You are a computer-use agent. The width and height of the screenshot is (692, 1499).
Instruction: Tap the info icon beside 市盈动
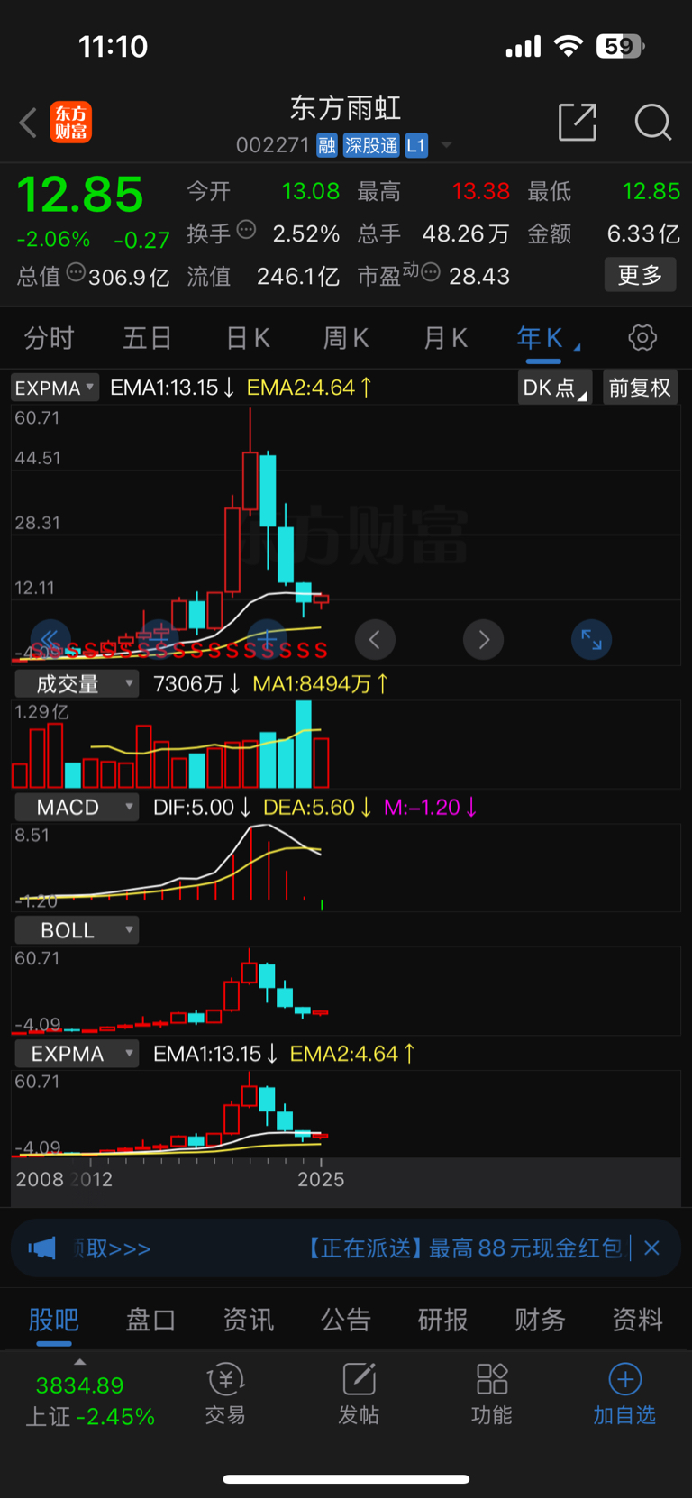coord(431,272)
